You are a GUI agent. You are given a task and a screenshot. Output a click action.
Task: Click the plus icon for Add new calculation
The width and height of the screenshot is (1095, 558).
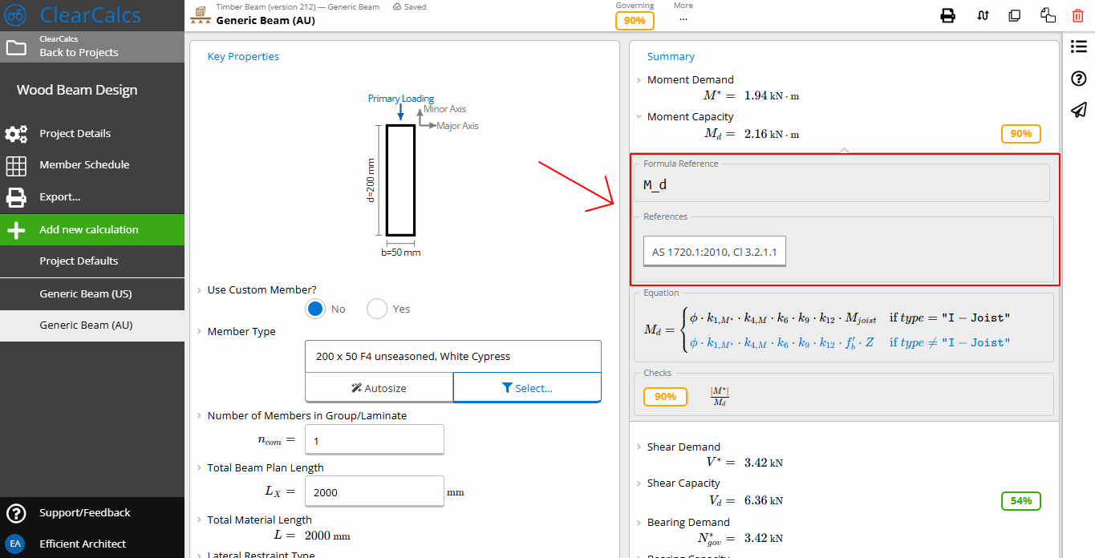(x=16, y=230)
